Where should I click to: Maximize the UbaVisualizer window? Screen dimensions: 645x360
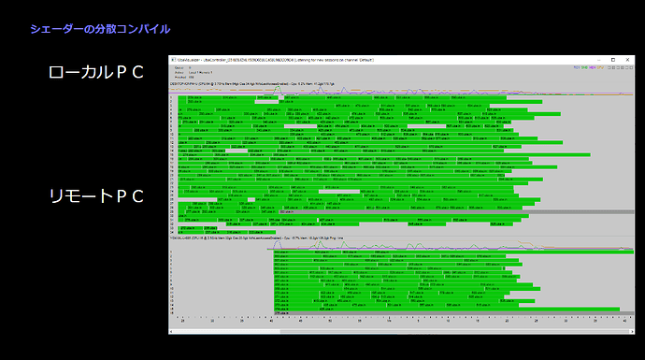click(613, 60)
